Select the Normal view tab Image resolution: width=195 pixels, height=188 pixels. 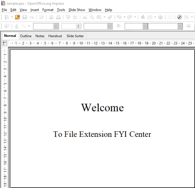tap(10, 36)
